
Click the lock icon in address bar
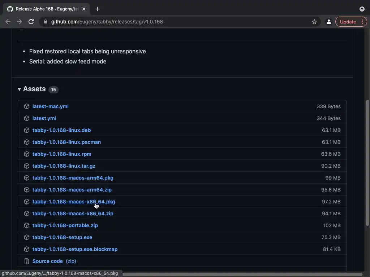click(x=46, y=22)
